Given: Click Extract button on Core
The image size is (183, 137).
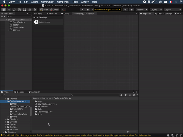Looking at the screenshot, I should [22, 20].
